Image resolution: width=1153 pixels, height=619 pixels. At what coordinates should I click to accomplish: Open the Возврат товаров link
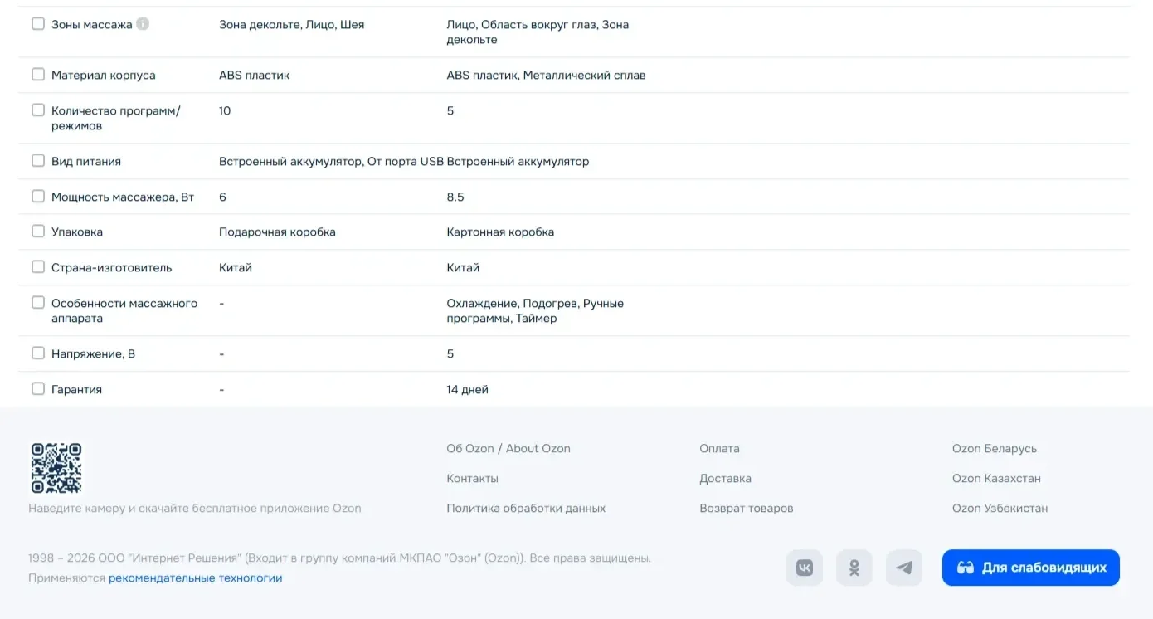(x=747, y=508)
